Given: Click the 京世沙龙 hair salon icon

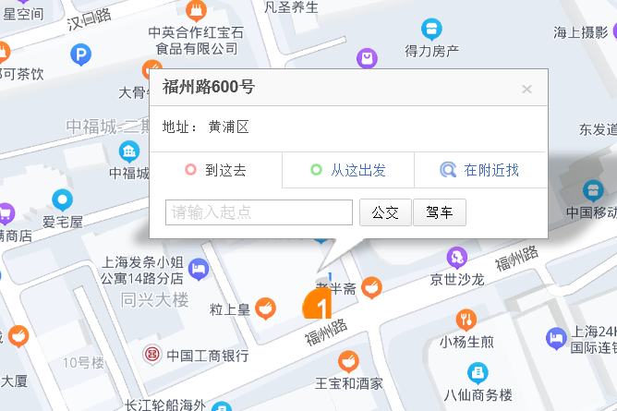Looking at the screenshot, I should 457,258.
